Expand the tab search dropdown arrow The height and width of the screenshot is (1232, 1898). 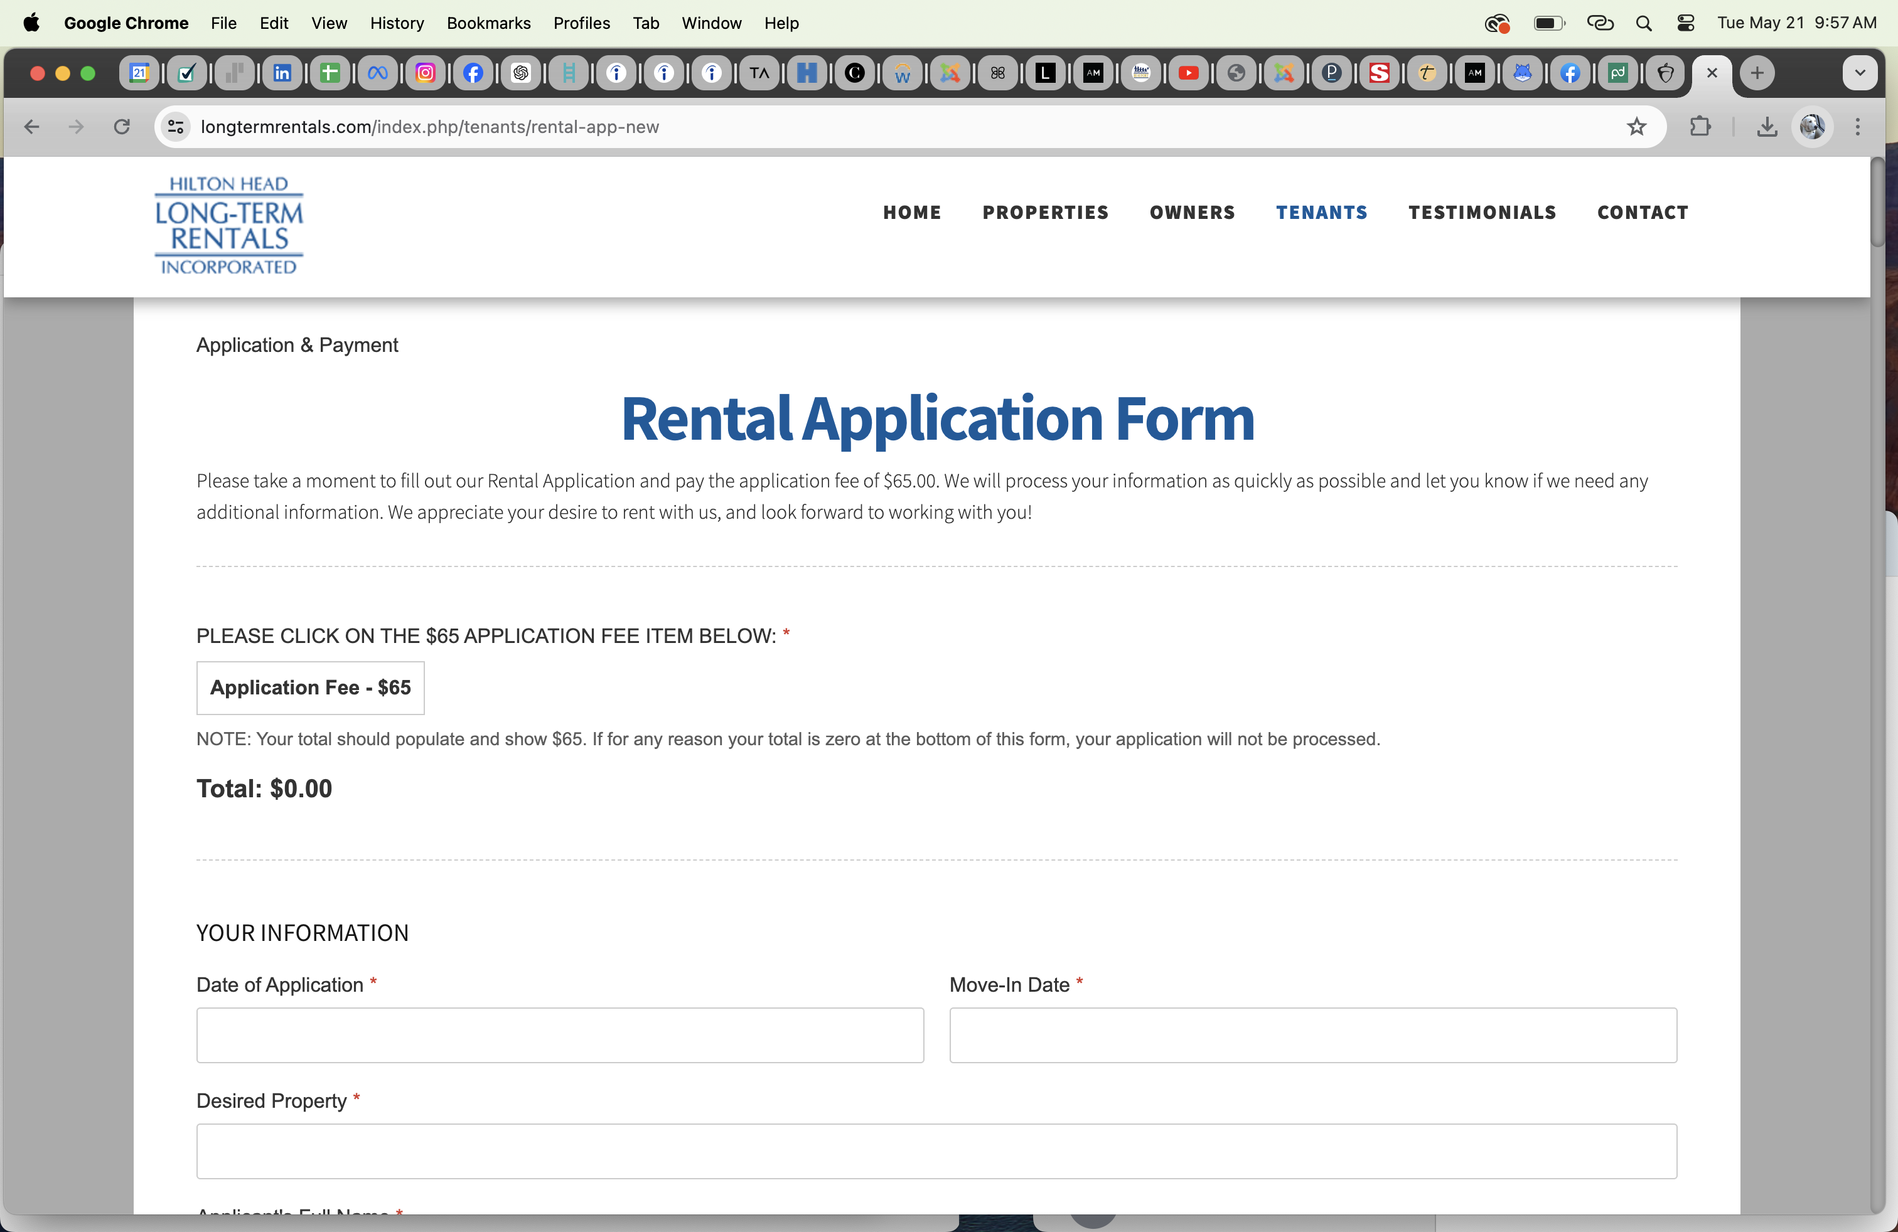click(1860, 73)
